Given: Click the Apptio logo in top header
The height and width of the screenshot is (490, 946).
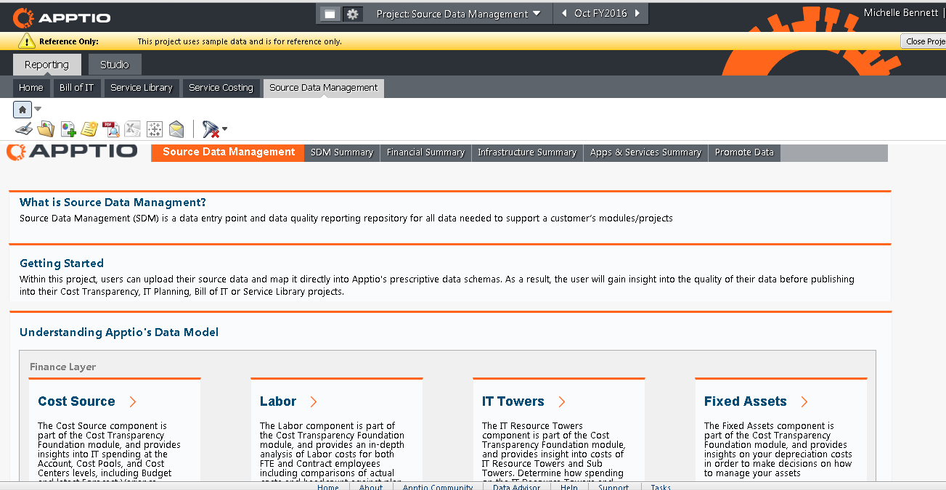Looking at the screenshot, I should 62,17.
